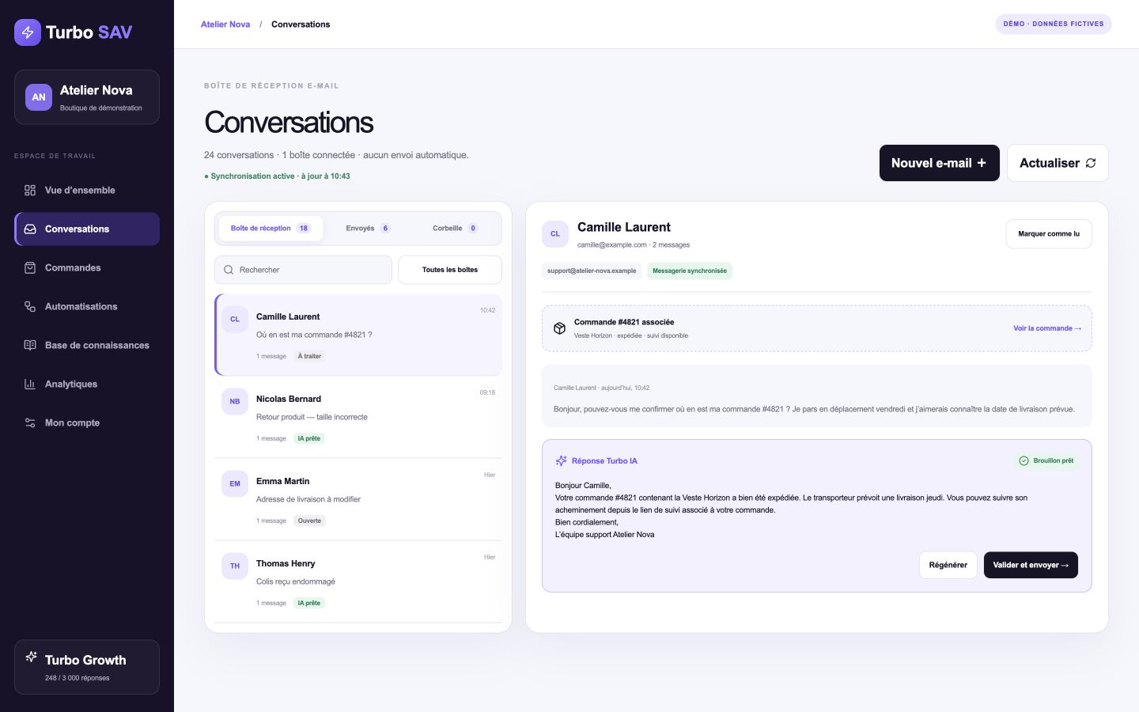
Task: Click the package icon beside Commande #4821
Action: pyautogui.click(x=559, y=328)
